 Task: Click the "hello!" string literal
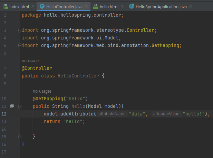(194, 114)
